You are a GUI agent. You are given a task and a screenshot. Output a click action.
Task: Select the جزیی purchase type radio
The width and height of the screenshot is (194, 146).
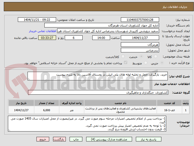162,63
